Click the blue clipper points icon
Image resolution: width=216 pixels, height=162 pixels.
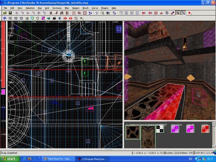(x=90, y=13)
